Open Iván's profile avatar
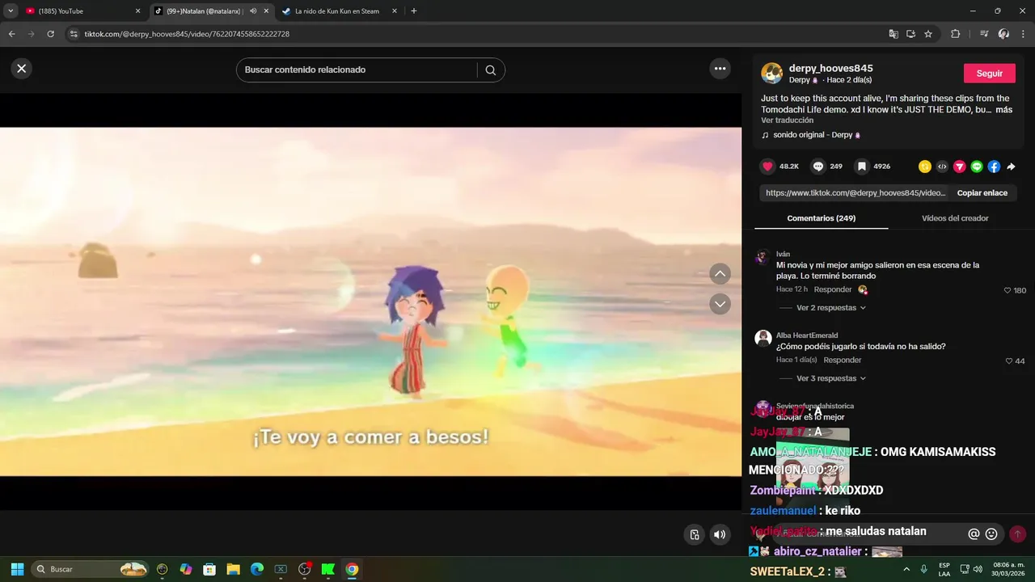The width and height of the screenshot is (1035, 582). 763,257
